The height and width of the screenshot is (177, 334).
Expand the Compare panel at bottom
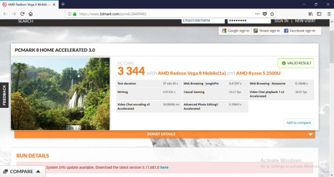[x=23, y=171]
